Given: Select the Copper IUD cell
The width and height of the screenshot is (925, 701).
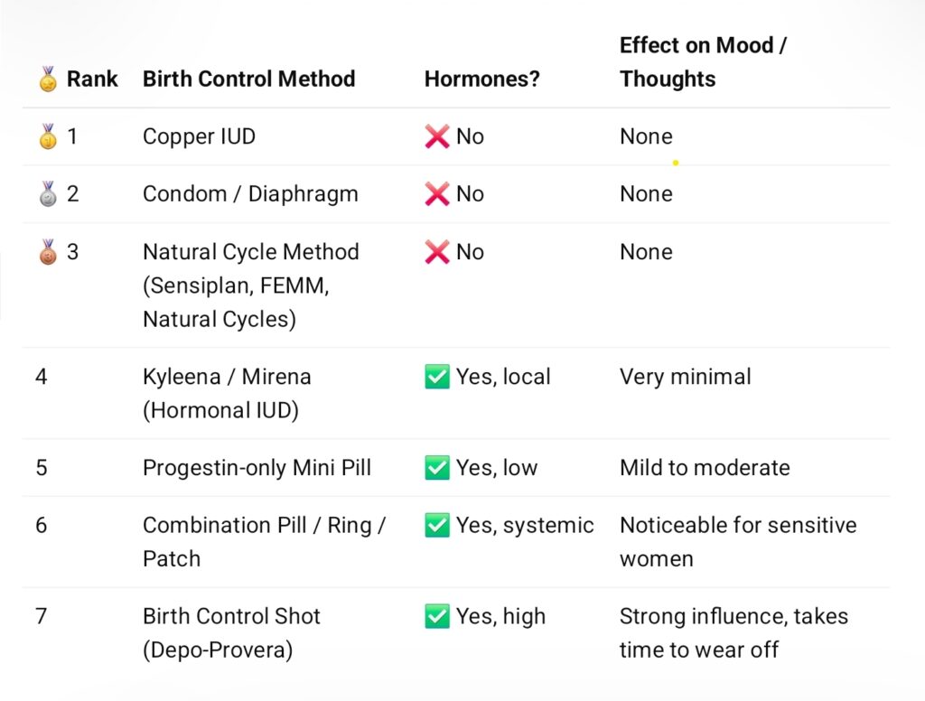Looking at the screenshot, I should click(199, 137).
